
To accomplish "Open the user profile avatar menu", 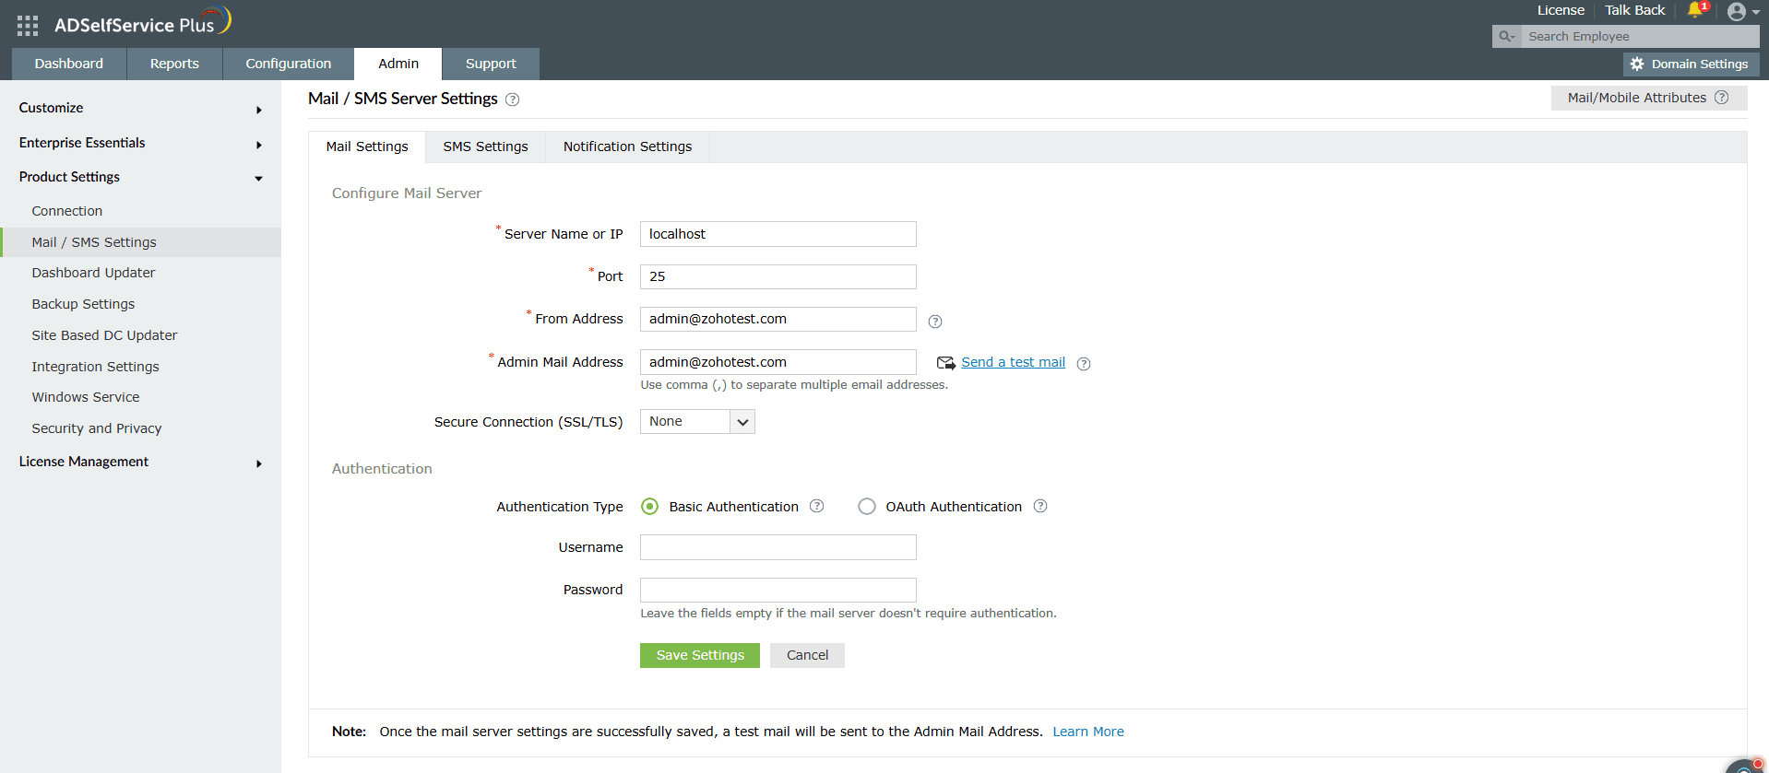I will (x=1738, y=12).
